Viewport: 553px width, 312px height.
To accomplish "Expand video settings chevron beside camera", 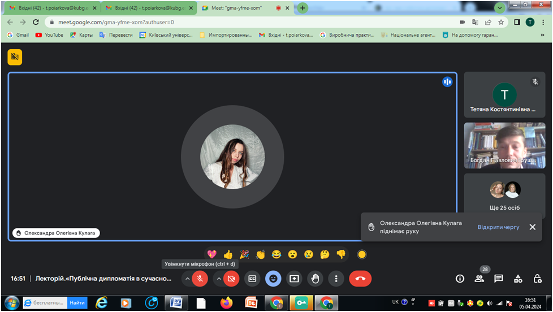I will (x=218, y=278).
